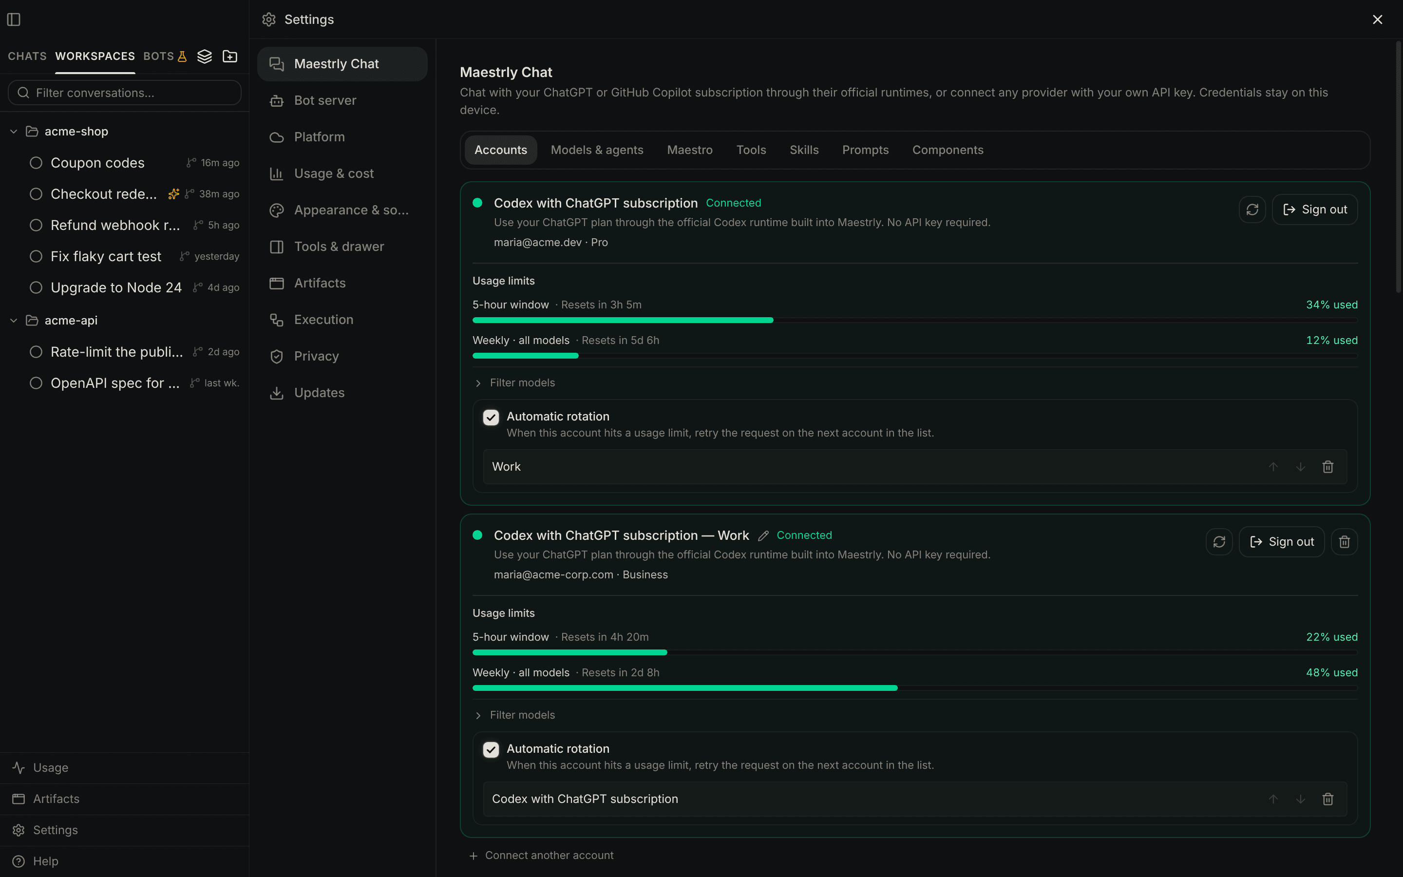Disable Automatic rotation for maria@acme.dev account
This screenshot has height=877, width=1403.
(491, 418)
